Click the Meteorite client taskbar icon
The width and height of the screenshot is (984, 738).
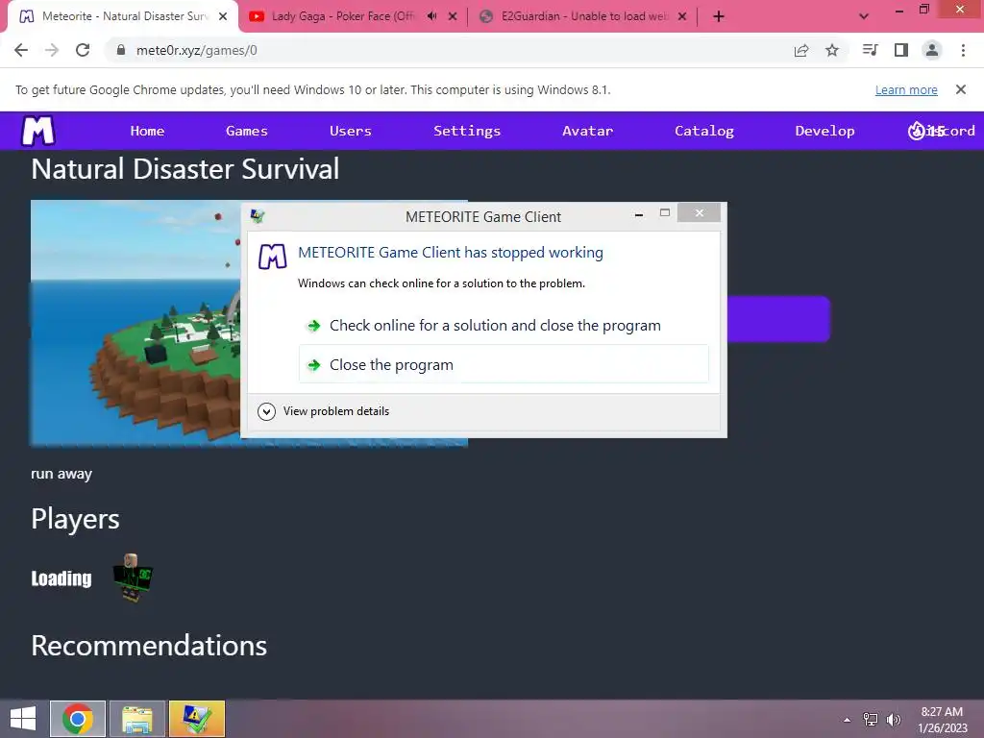[x=197, y=719]
